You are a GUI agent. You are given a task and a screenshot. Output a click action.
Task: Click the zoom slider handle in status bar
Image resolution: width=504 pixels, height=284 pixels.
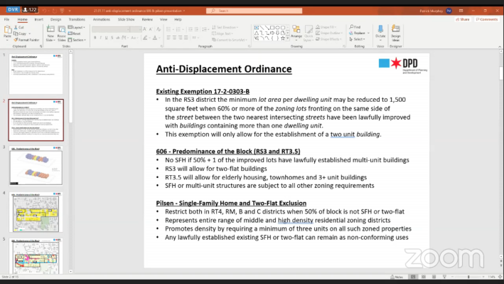(468, 277)
